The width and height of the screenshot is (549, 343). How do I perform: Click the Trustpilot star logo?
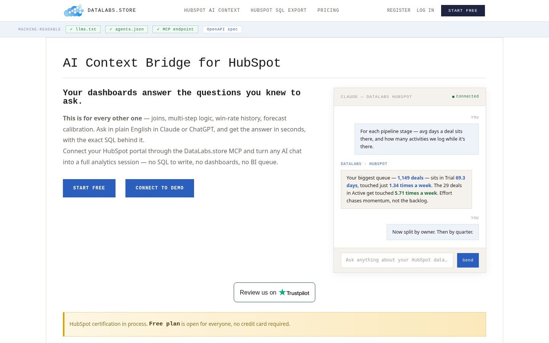click(282, 292)
